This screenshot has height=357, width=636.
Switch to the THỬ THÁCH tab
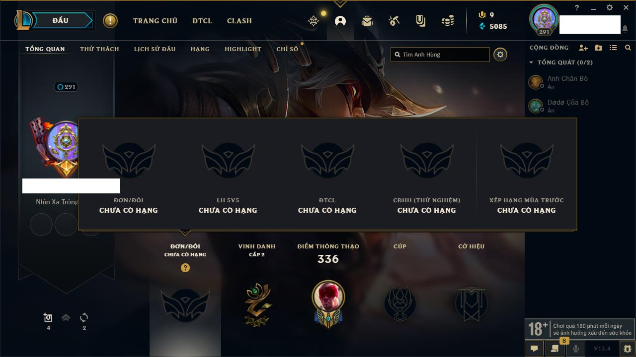pos(99,49)
